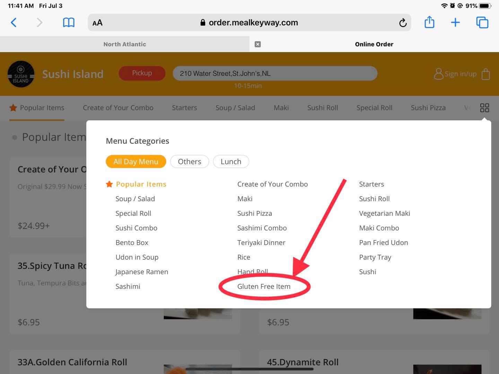Viewport: 499px width, 374px height.
Task: Open the Party Tray category
Action: coord(375,257)
